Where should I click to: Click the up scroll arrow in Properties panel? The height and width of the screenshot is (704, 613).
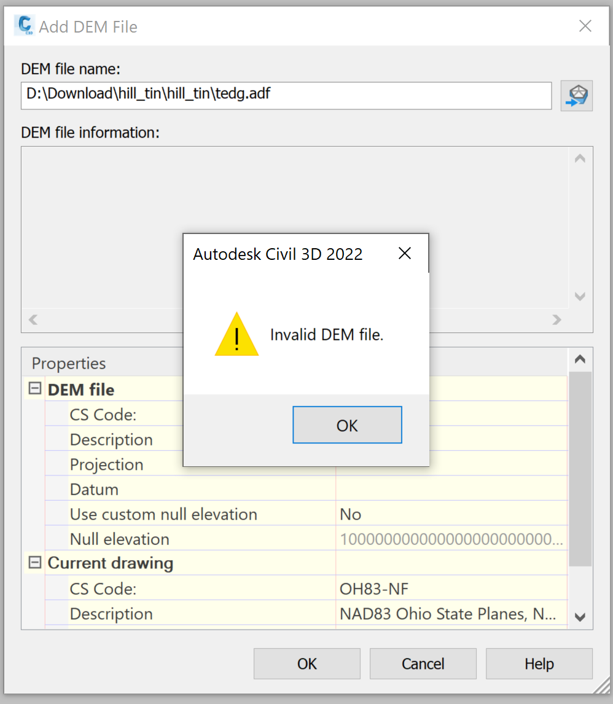coord(579,359)
